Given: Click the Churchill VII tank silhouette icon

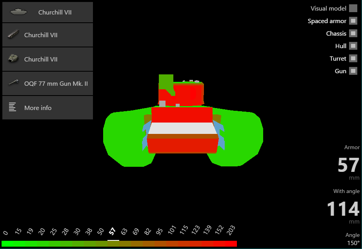Looking at the screenshot, I should pyautogui.click(x=18, y=12).
